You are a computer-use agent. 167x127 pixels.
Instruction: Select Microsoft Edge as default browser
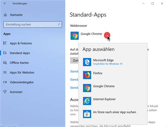click(103, 60)
